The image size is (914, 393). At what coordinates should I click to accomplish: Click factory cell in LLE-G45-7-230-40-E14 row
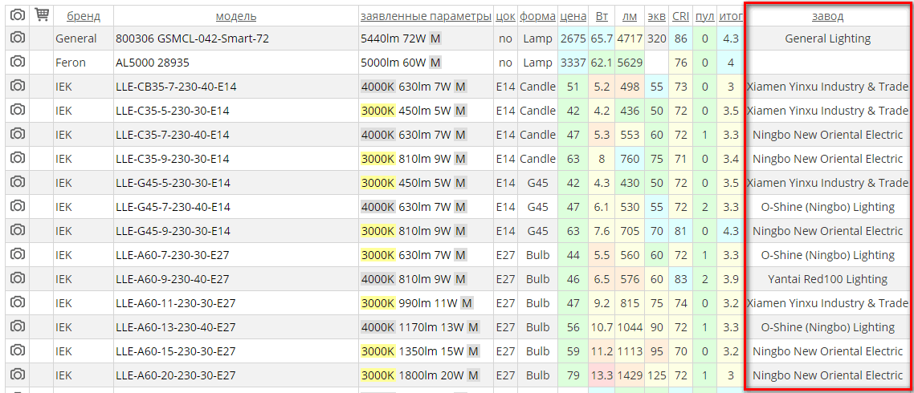(828, 207)
